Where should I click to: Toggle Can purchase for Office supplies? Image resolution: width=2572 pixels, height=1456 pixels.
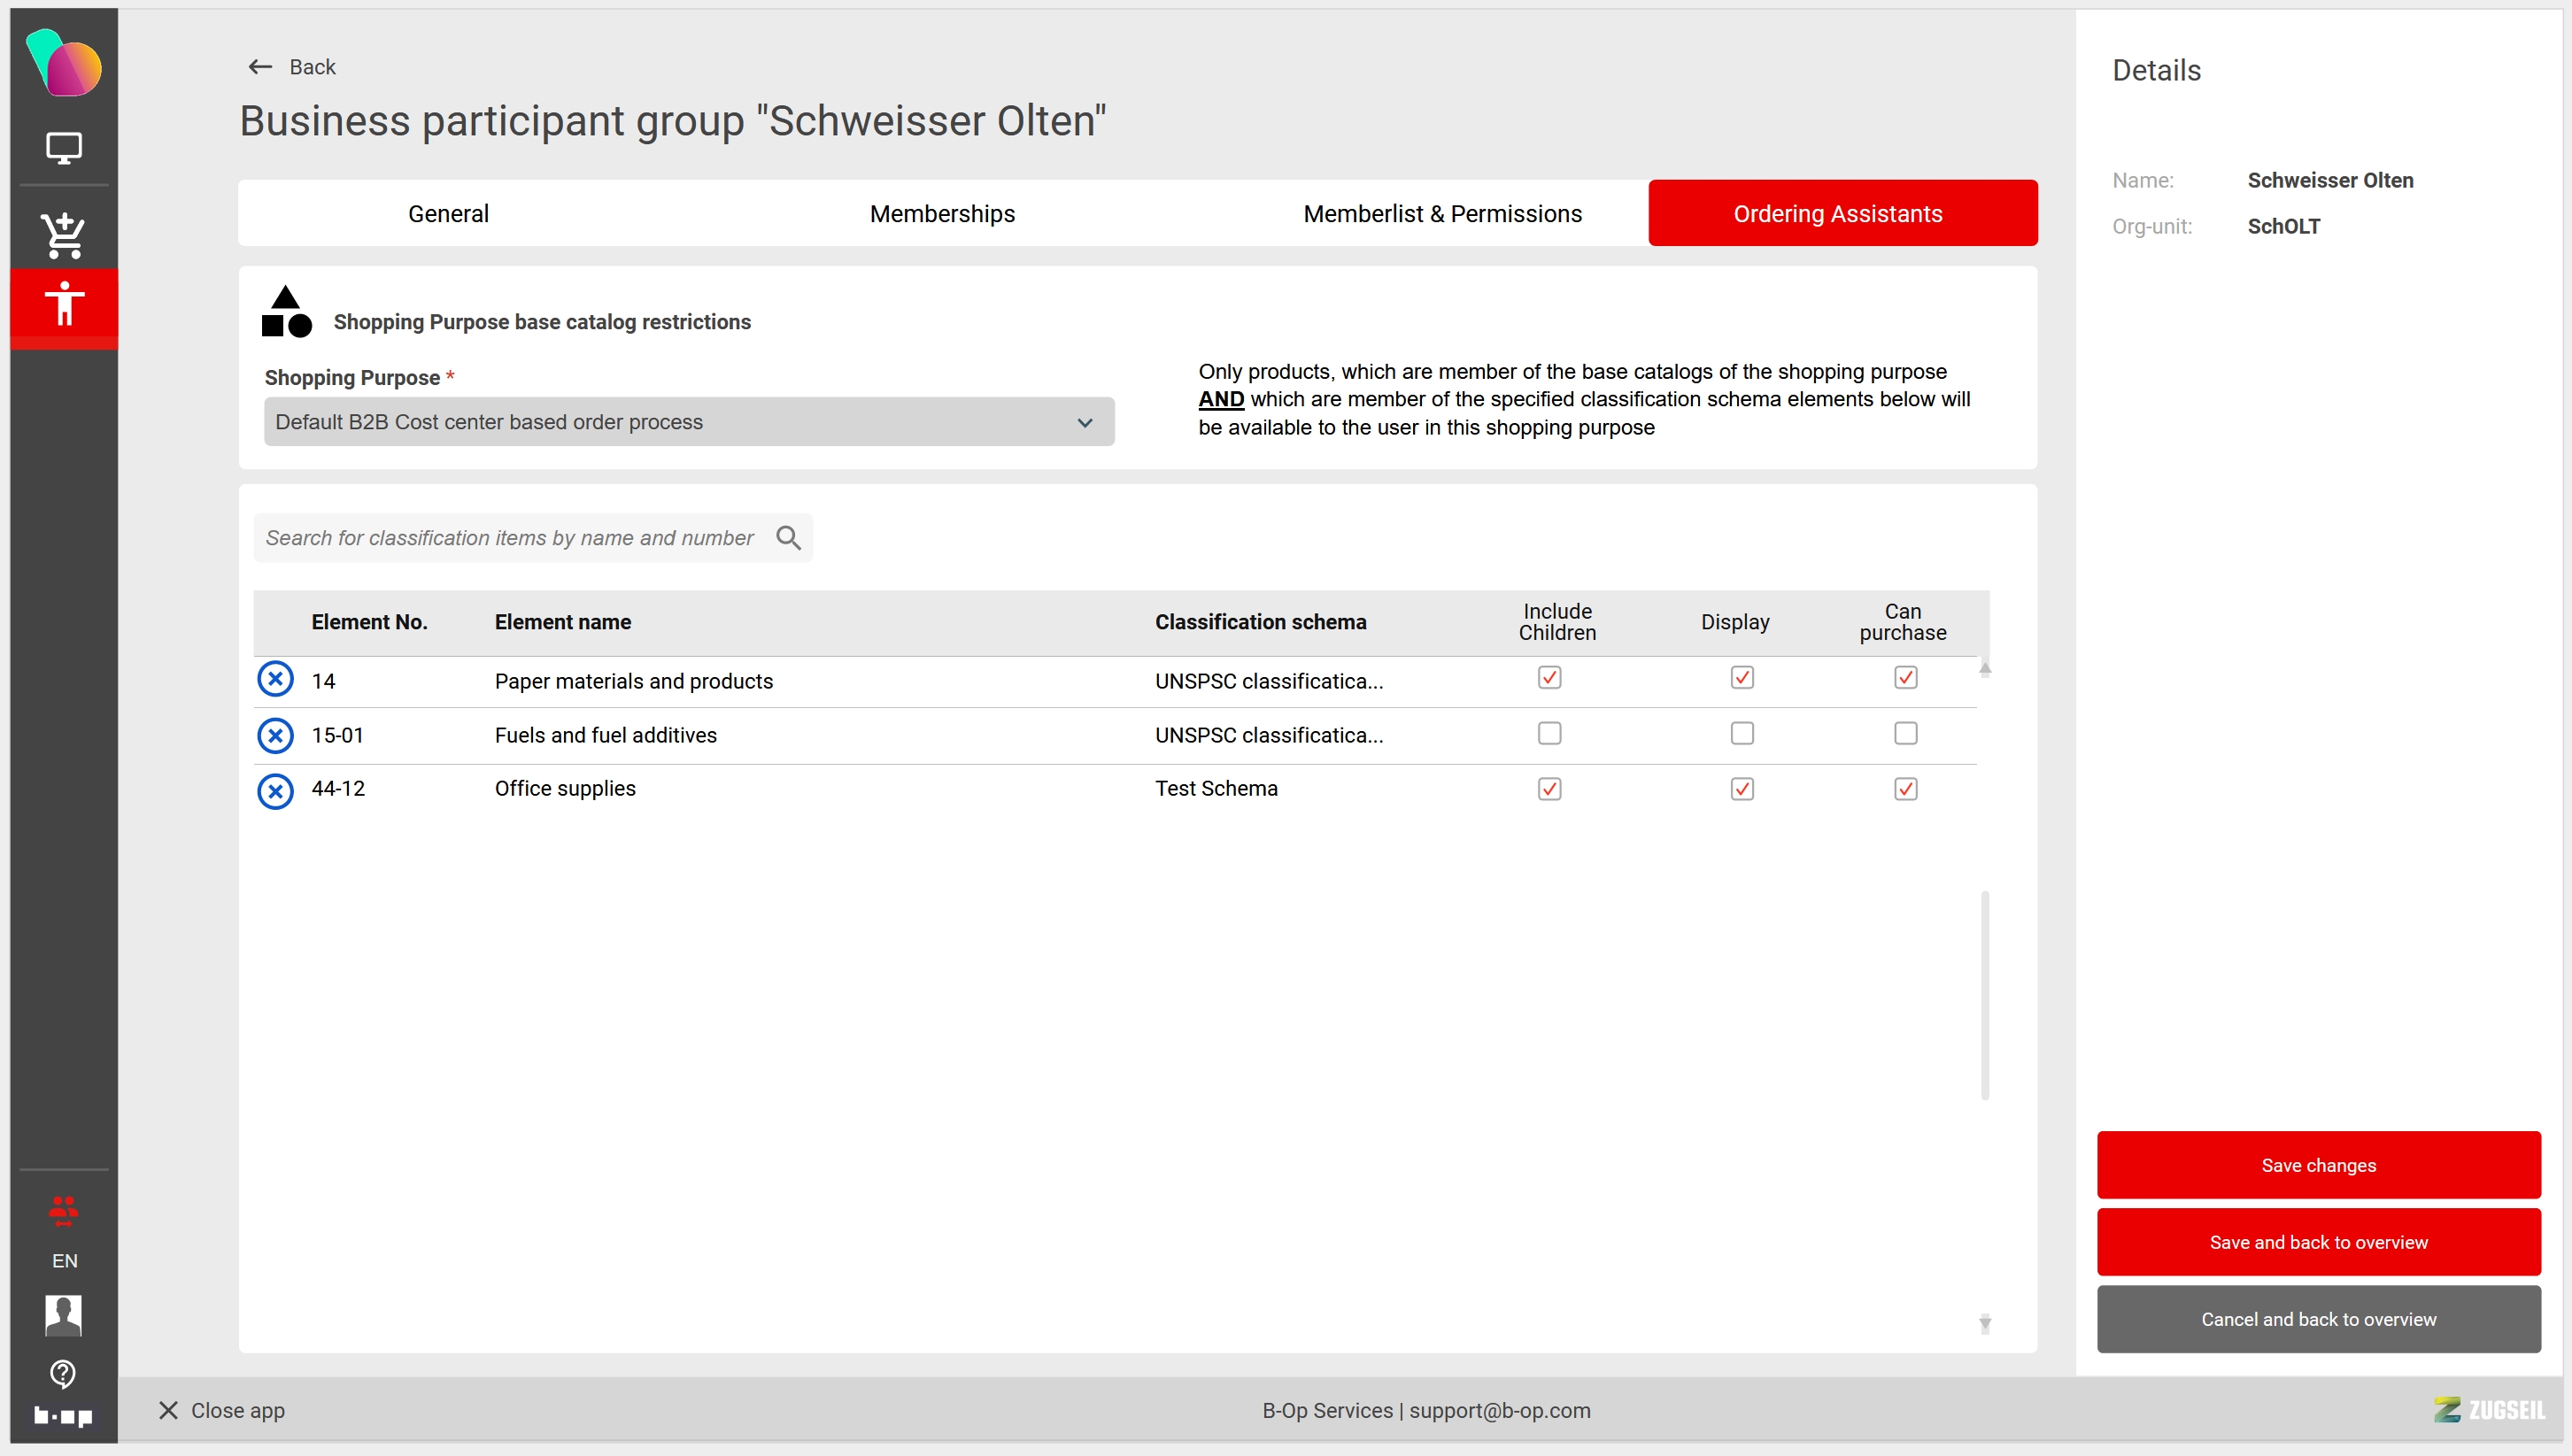click(1905, 789)
